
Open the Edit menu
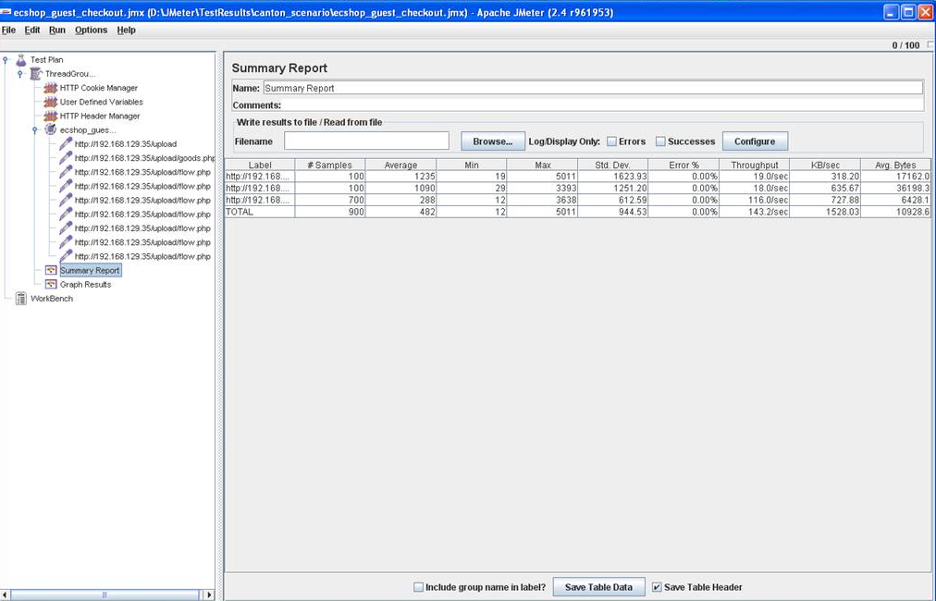pyautogui.click(x=32, y=30)
